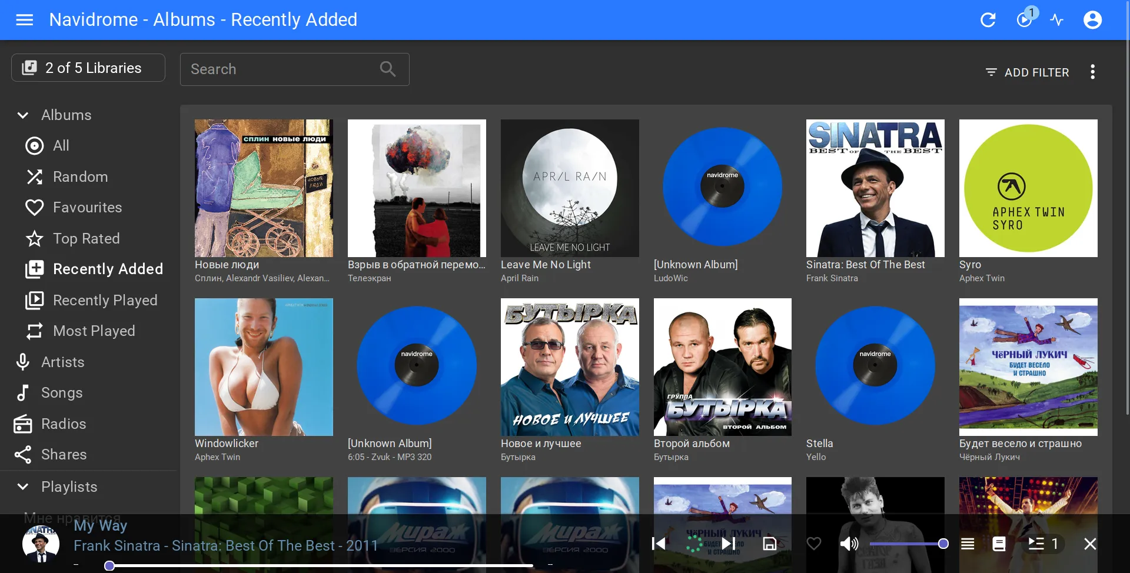Screen dimensions: 1130x573
Task: Open the Stella album title link
Action: coord(819,444)
